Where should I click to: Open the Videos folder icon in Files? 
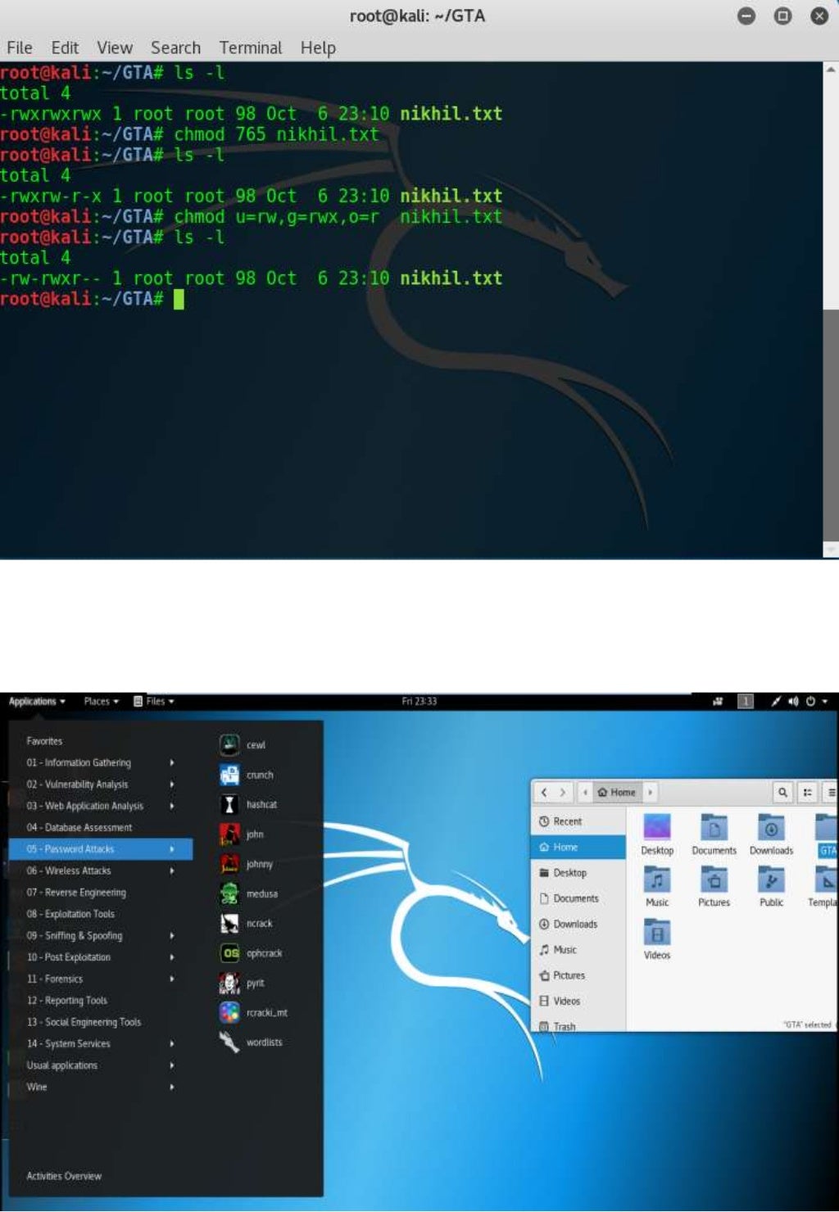[657, 939]
